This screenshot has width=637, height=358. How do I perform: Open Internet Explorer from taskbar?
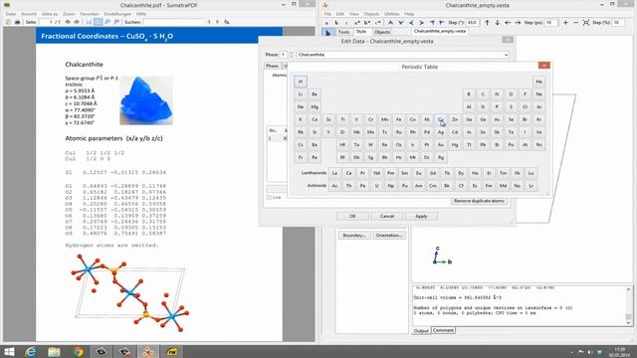tap(31, 351)
